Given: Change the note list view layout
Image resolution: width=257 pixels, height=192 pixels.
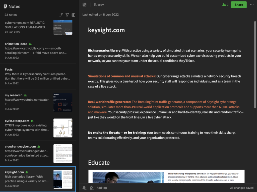Looking at the screenshot, I should pyautogui.click(x=74, y=15).
